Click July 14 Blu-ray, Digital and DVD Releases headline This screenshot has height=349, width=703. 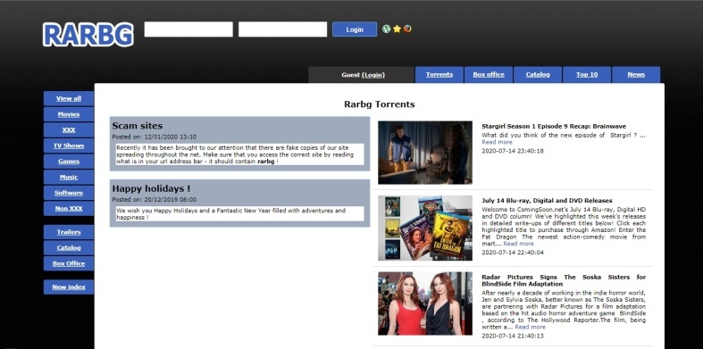tap(547, 201)
